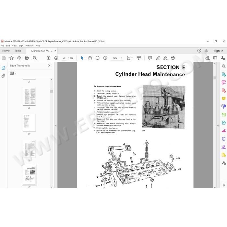Image resolution: width=227 pixels, height=227 pixels.
Task: Open the zoom percentage dropdown
Action: pyautogui.click(x=121, y=58)
